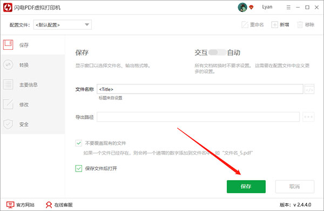Click the 取消 cancel button
Screen dimensions: 324x211
(x=295, y=187)
